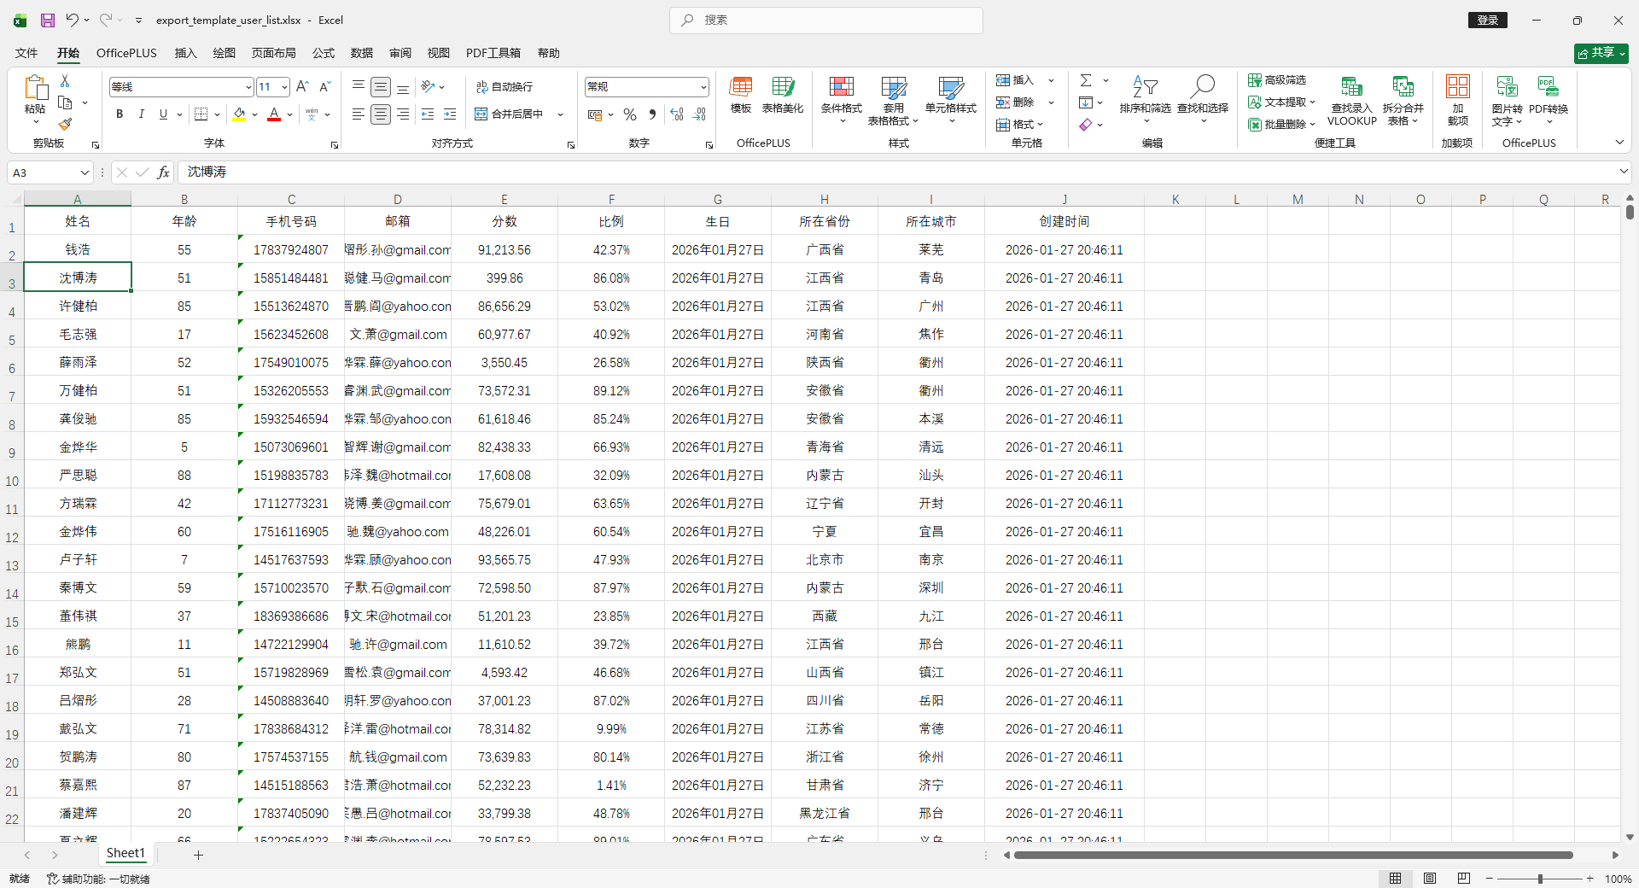Click the 共享 share button

pos(1601,53)
